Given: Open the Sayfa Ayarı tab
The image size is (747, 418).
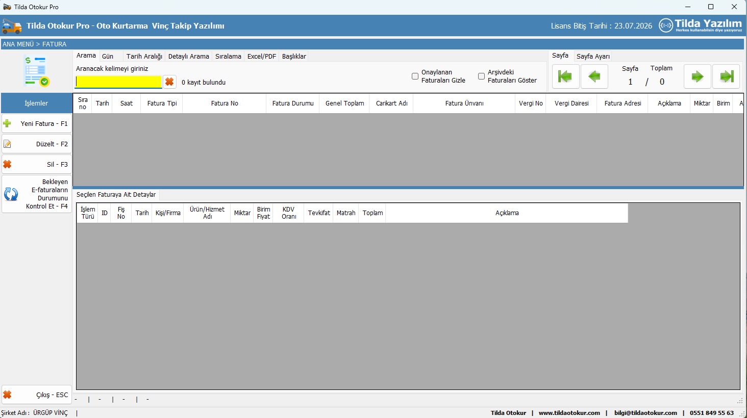Looking at the screenshot, I should pyautogui.click(x=593, y=57).
